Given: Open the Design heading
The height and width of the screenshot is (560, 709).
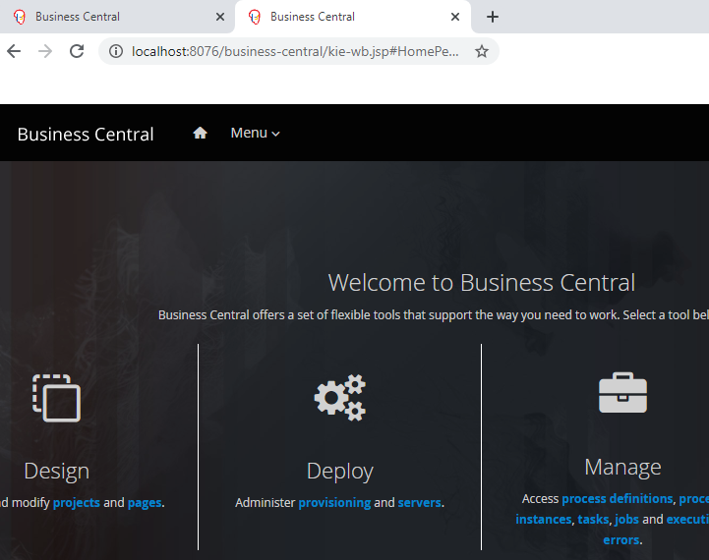Looking at the screenshot, I should (x=56, y=471).
